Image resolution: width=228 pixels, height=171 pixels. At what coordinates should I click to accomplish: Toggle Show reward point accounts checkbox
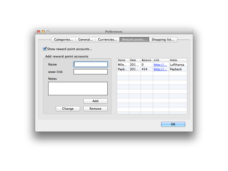[x=45, y=49]
